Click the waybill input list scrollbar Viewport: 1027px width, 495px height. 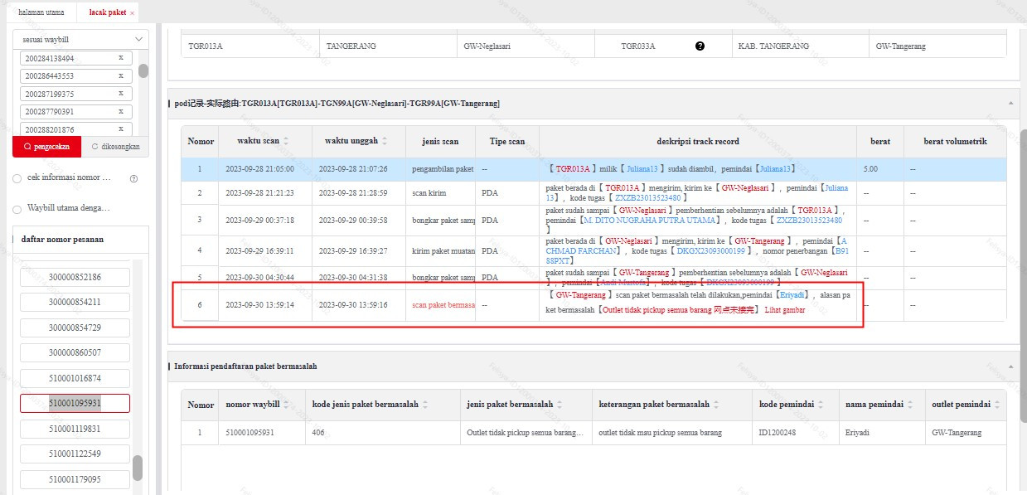143,70
